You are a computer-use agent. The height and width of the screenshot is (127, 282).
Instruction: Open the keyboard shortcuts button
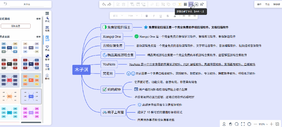277,4
